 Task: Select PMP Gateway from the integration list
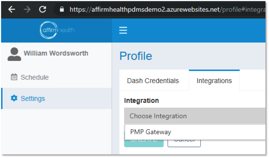click(x=150, y=132)
